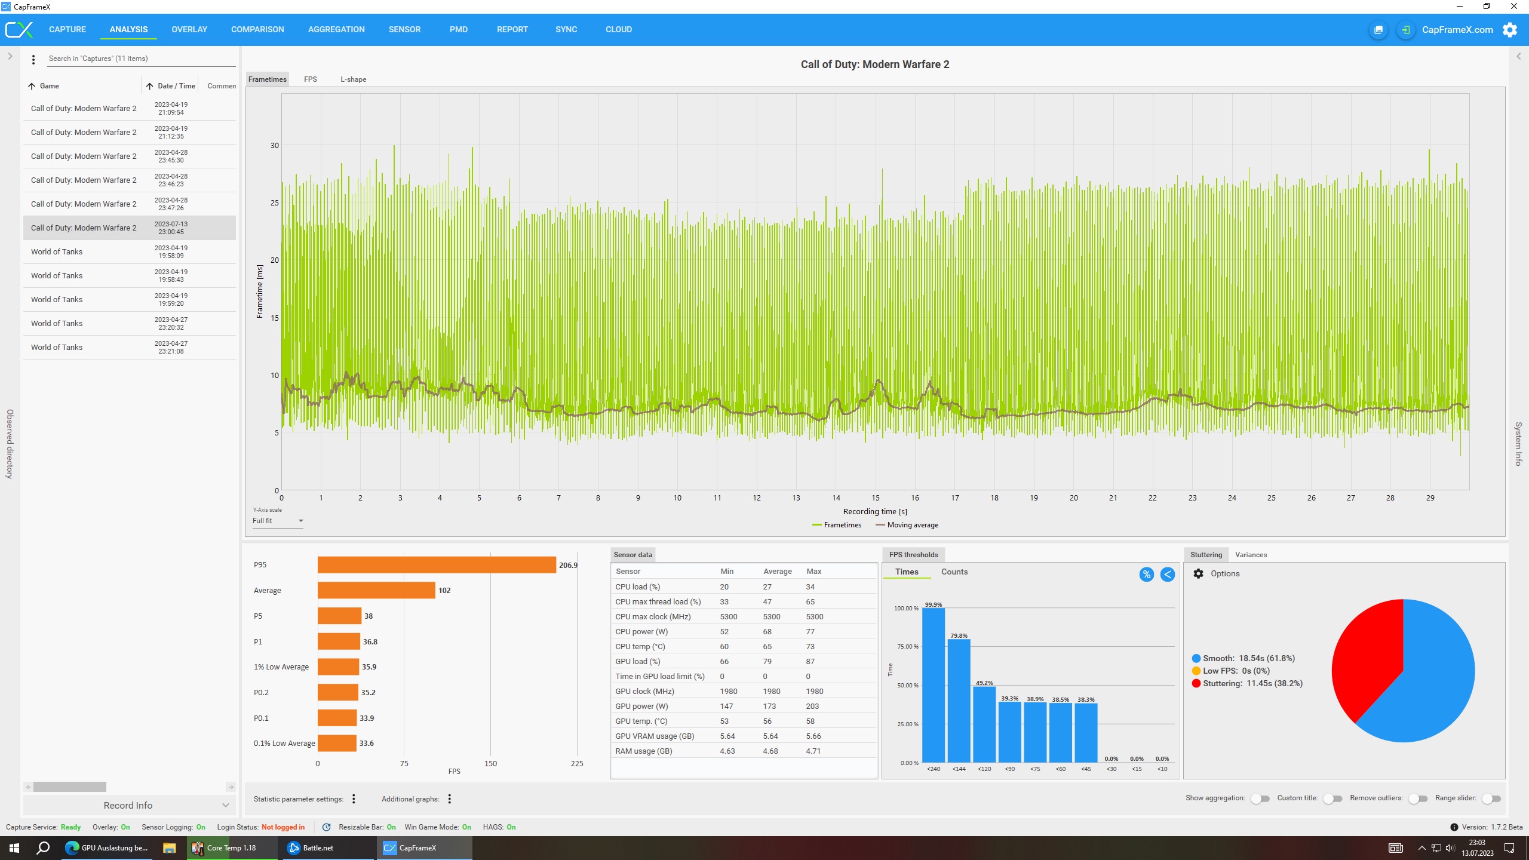Select Modern Warfare 2 capture 2023-04-19 21:09:54

click(x=129, y=109)
